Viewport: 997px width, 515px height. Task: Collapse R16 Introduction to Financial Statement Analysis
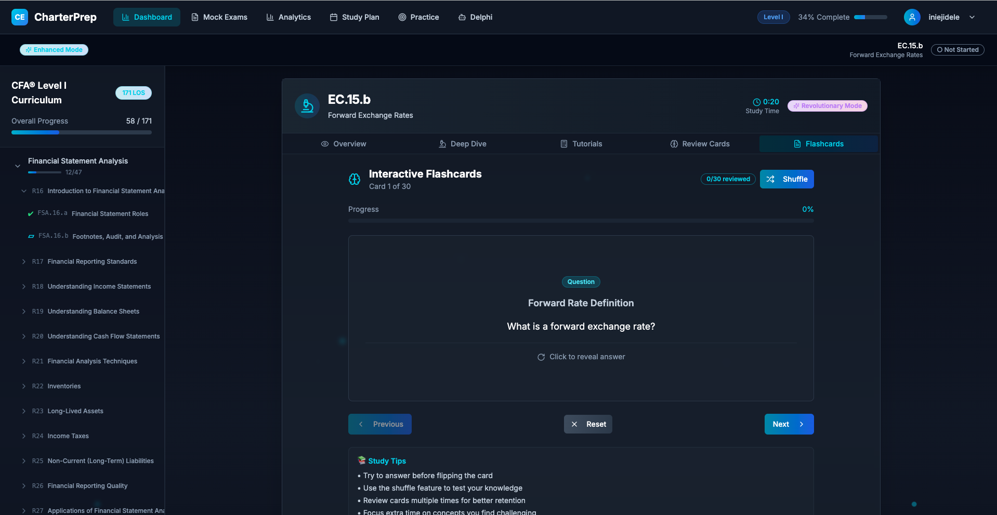(24, 191)
